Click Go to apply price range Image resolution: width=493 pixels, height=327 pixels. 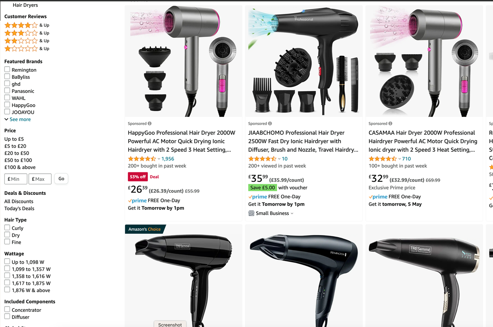coord(61,179)
